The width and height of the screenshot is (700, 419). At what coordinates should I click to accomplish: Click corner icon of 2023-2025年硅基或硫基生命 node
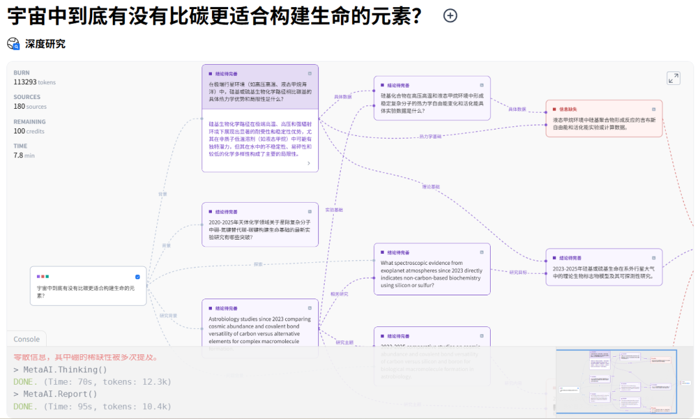click(653, 258)
